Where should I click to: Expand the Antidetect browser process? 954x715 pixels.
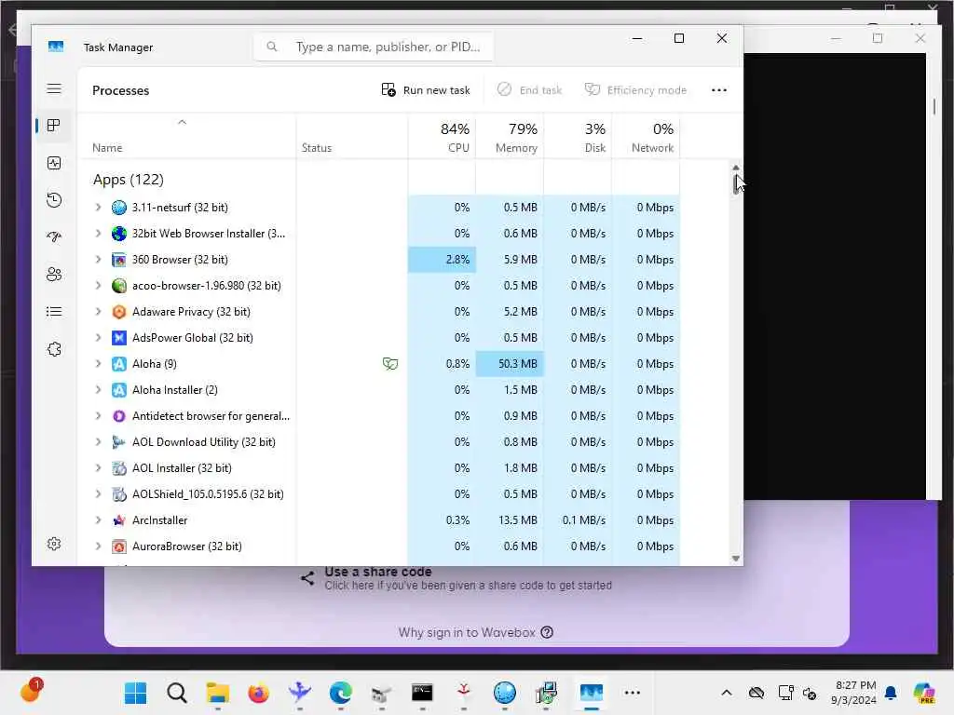pyautogui.click(x=98, y=416)
